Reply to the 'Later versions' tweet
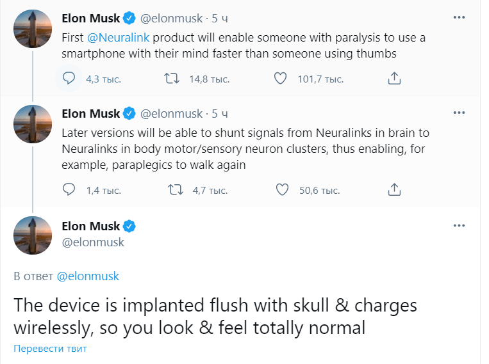This screenshot has height=364, width=489. pos(69,190)
